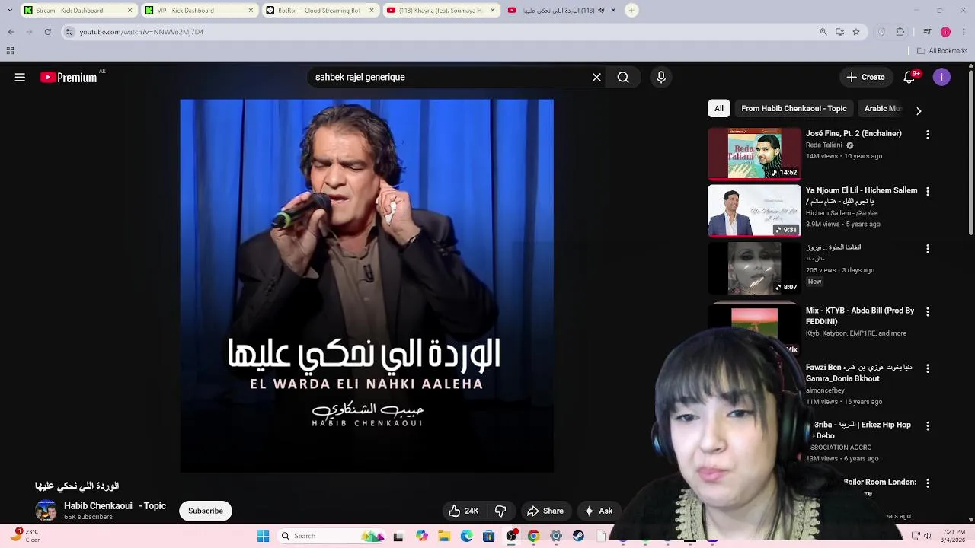Open the Ask AI button
Screen dimensions: 975x548
pos(598,511)
